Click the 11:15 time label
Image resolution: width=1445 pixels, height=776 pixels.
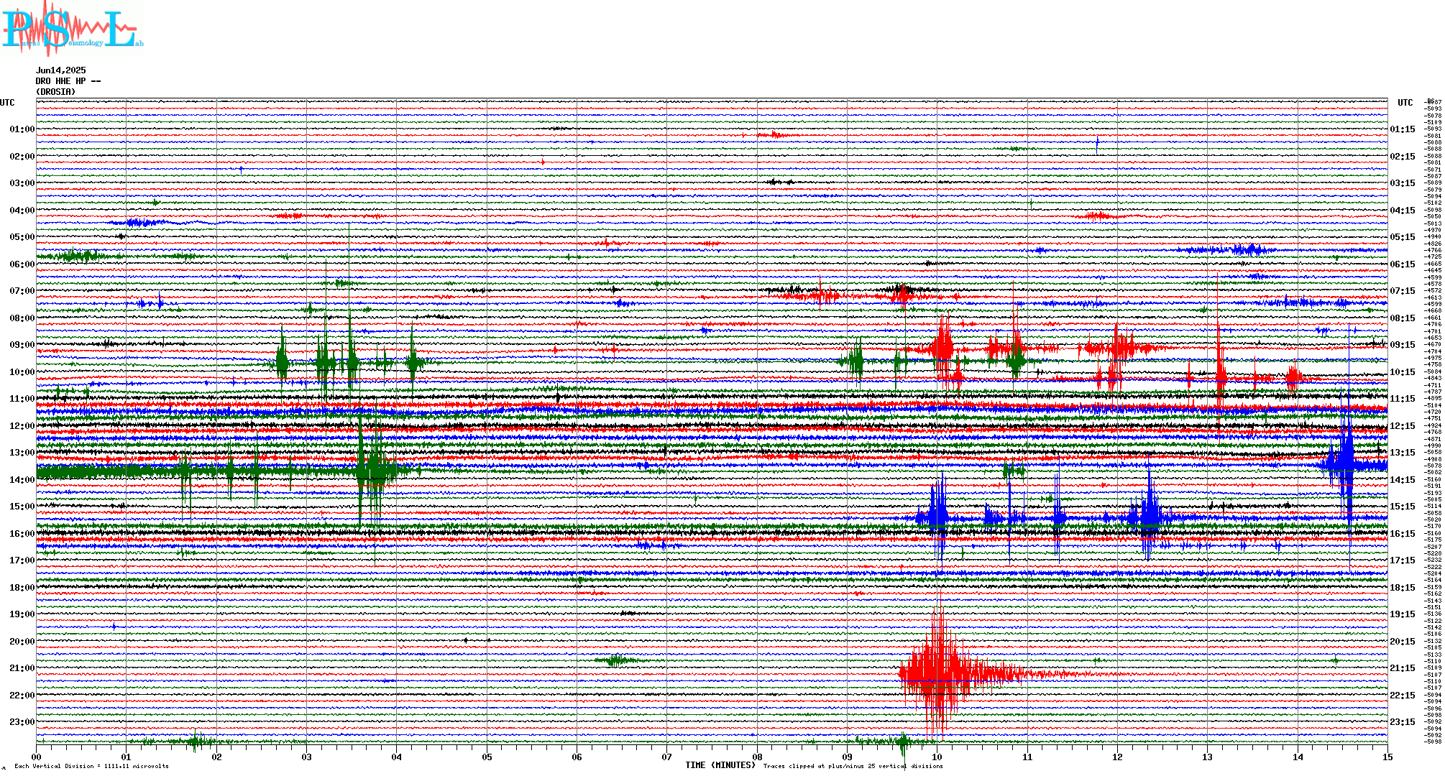coord(1403,399)
